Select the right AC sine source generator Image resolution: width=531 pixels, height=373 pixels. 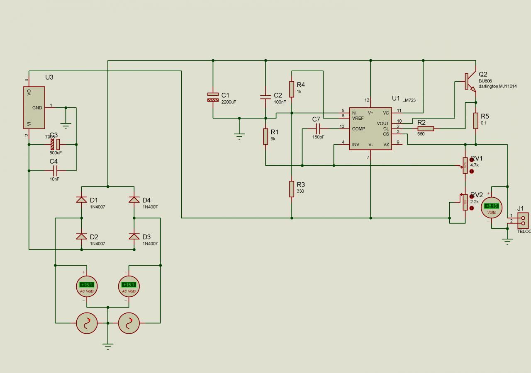pos(129,323)
